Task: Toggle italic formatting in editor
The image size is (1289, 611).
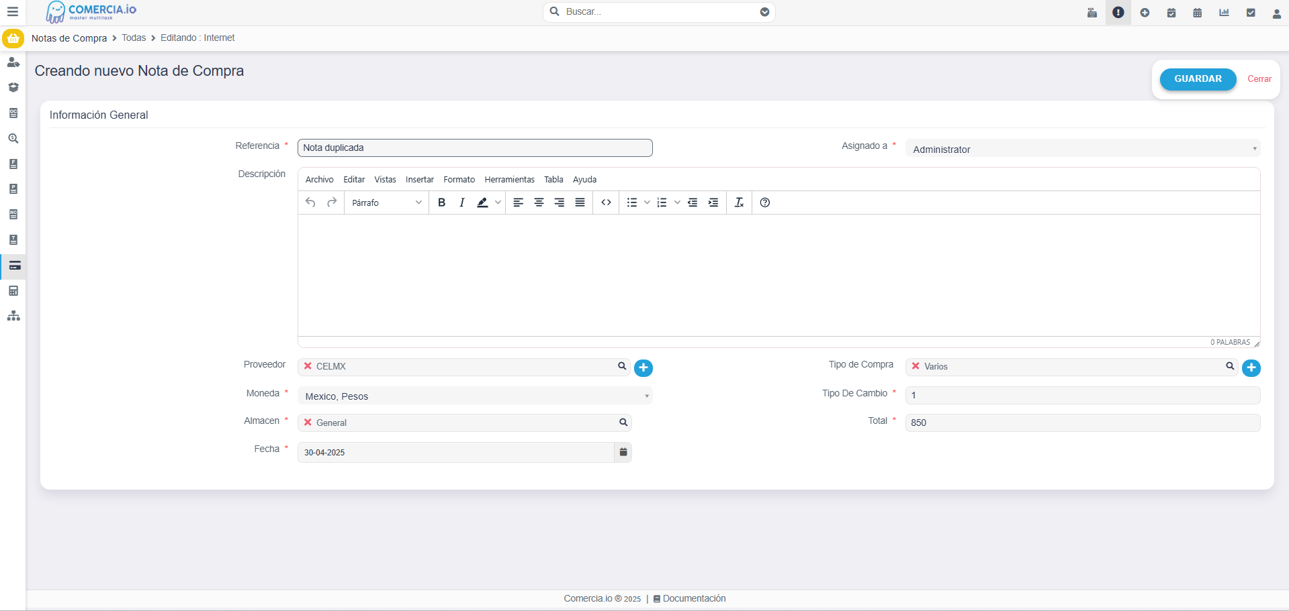Action: coord(461,203)
